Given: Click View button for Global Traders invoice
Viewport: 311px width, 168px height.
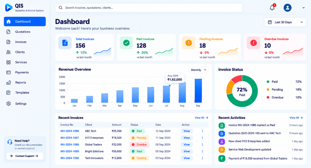Looking at the screenshot, I should (x=187, y=144).
